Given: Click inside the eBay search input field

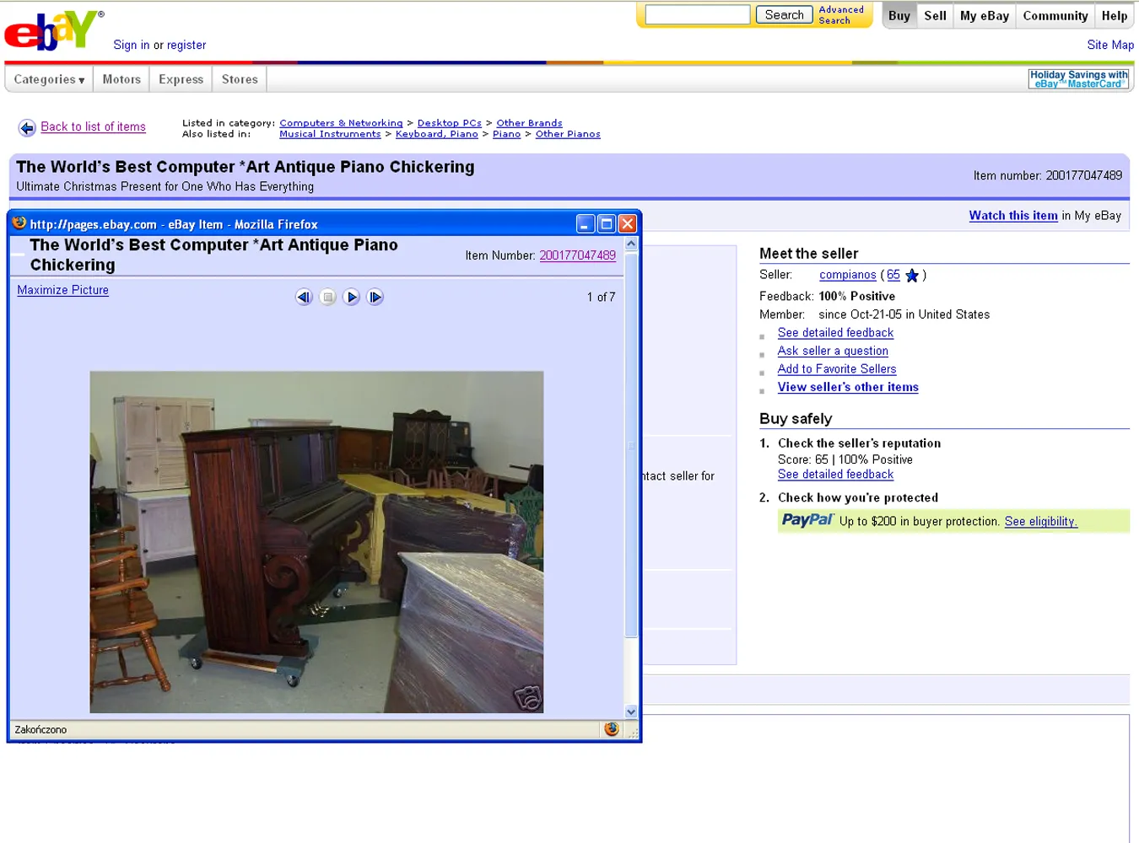Looking at the screenshot, I should [696, 14].
